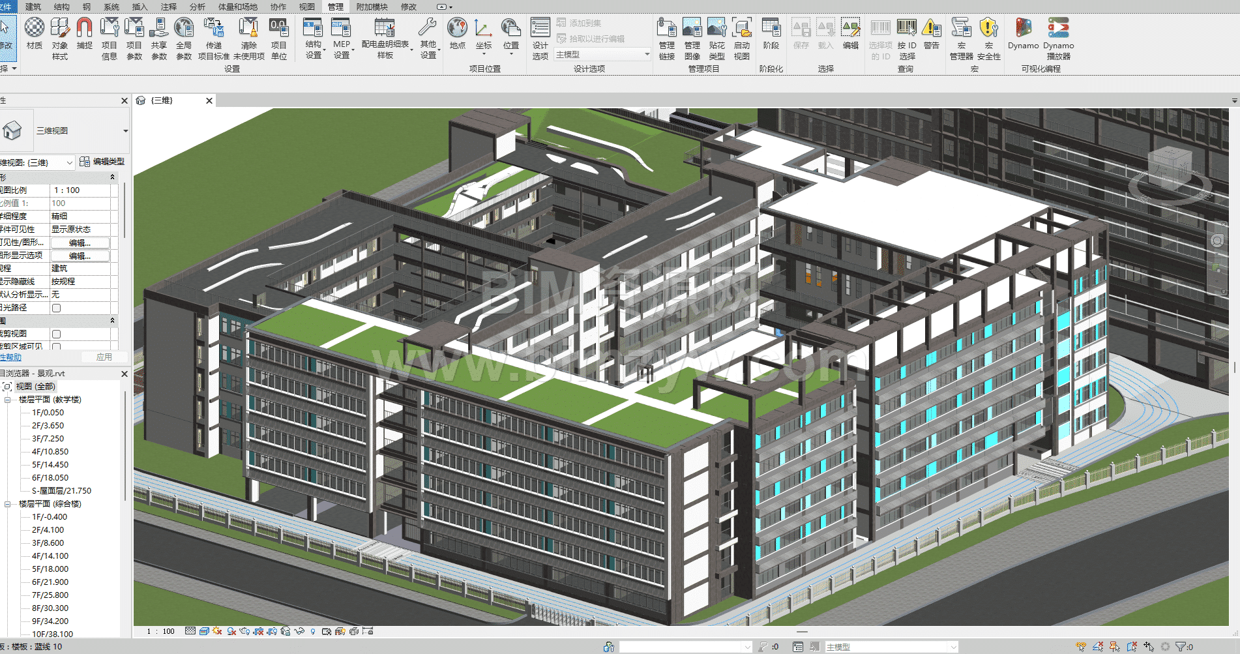Switch to the 附加模块 ribbon tab
1240x654 pixels.
click(x=372, y=7)
